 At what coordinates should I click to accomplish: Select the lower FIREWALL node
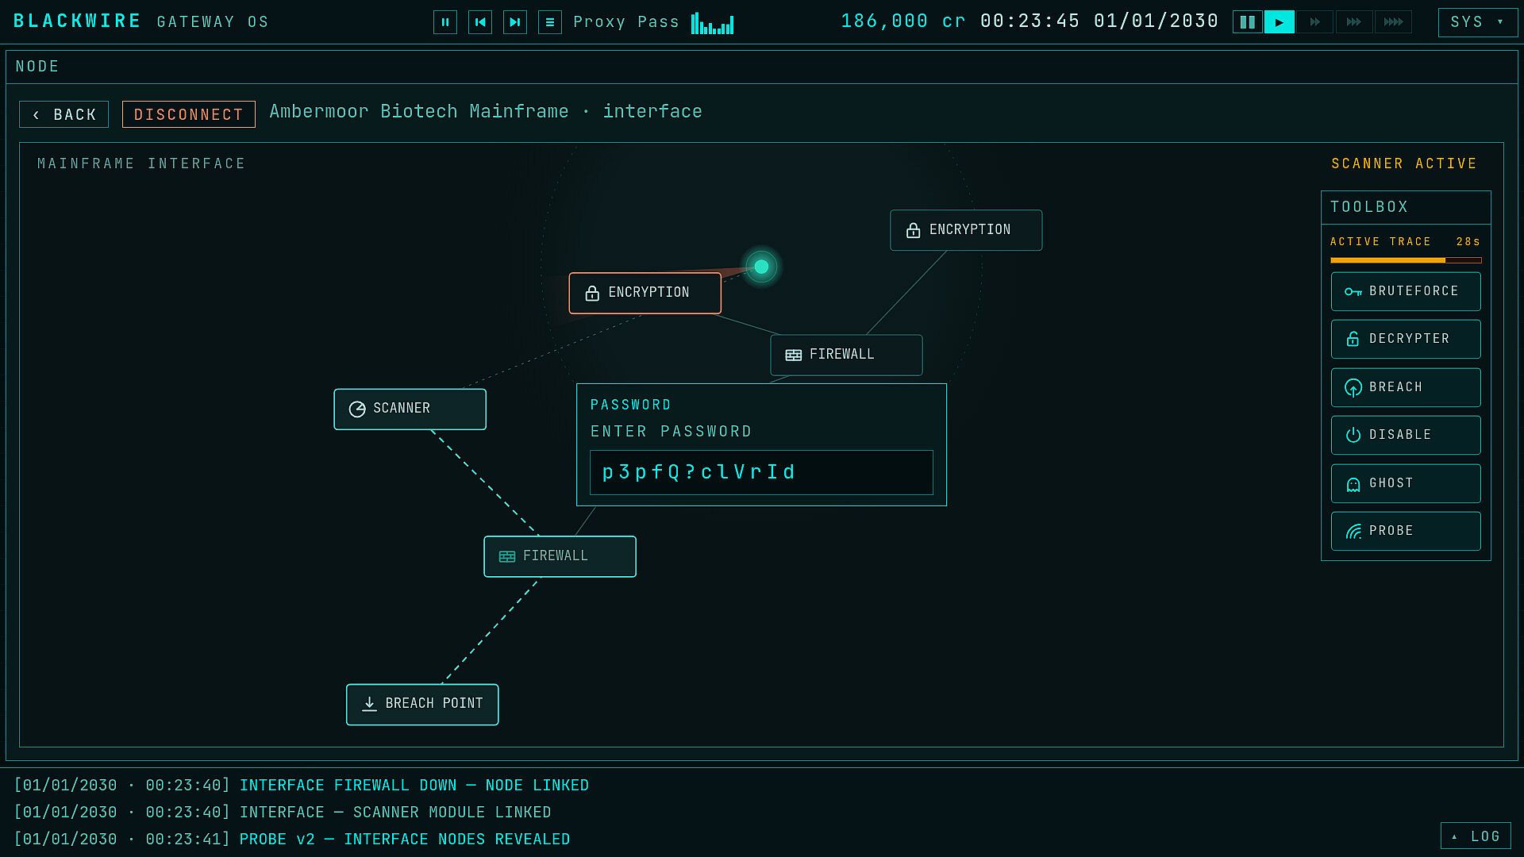[560, 556]
